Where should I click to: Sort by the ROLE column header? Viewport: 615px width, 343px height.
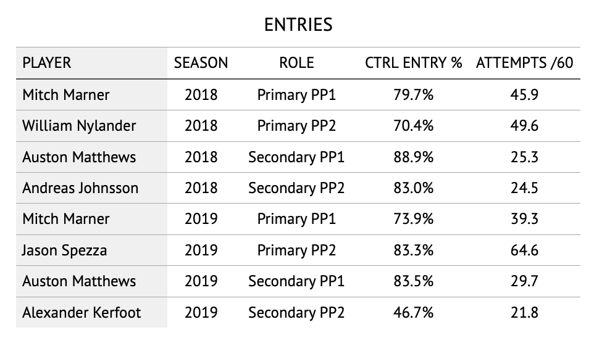(296, 63)
